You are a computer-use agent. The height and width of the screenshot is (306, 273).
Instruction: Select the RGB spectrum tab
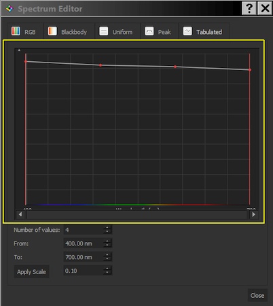pyautogui.click(x=25, y=31)
